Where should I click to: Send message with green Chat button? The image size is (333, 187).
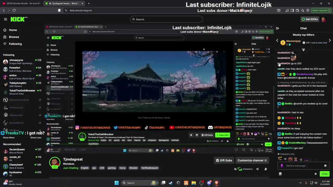click(325, 174)
